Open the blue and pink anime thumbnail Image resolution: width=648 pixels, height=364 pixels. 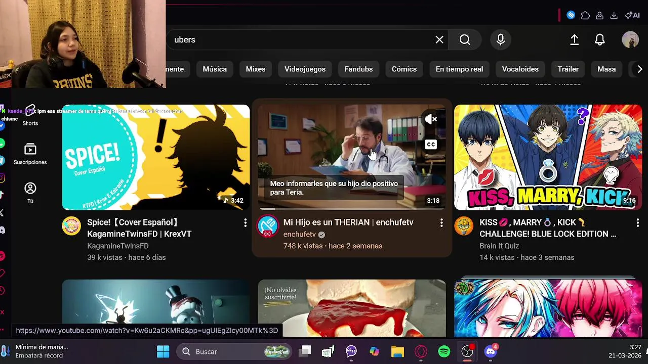pyautogui.click(x=548, y=308)
